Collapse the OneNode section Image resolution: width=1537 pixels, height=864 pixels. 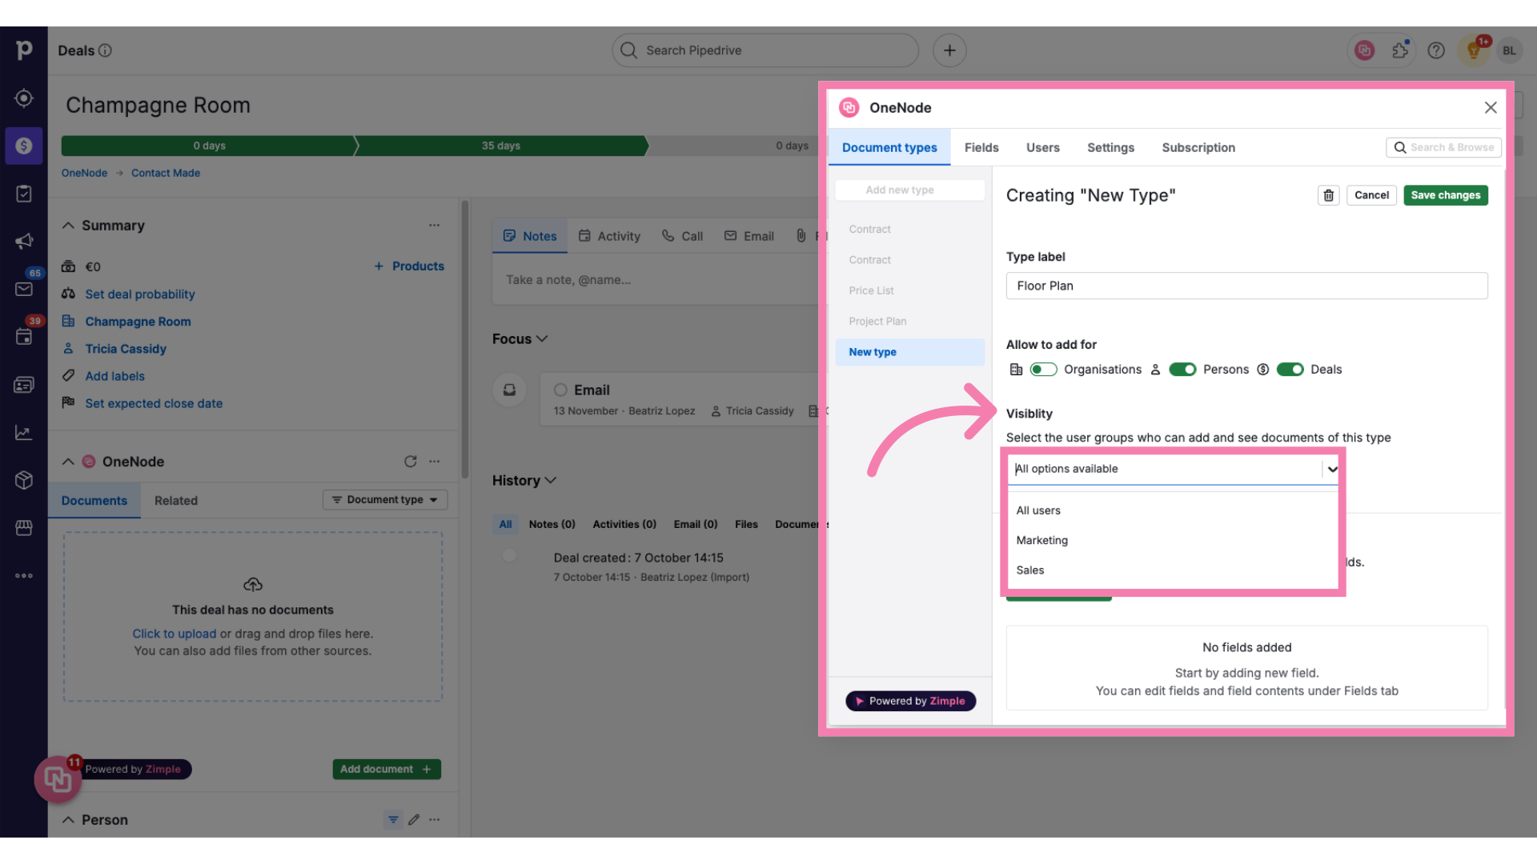pos(68,462)
